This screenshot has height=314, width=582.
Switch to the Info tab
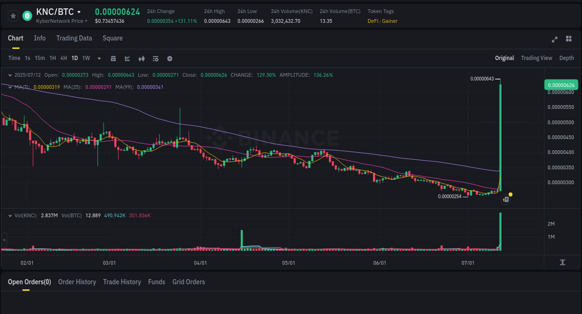coord(40,38)
